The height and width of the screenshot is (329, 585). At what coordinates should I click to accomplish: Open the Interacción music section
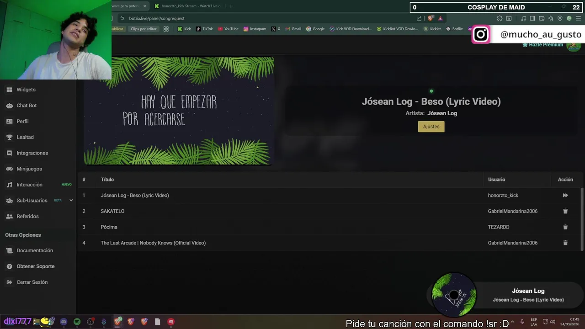pyautogui.click(x=29, y=185)
